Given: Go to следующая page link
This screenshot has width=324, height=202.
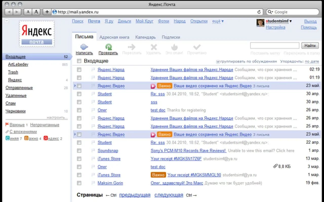Looking at the screenshot, I should (x=169, y=195).
